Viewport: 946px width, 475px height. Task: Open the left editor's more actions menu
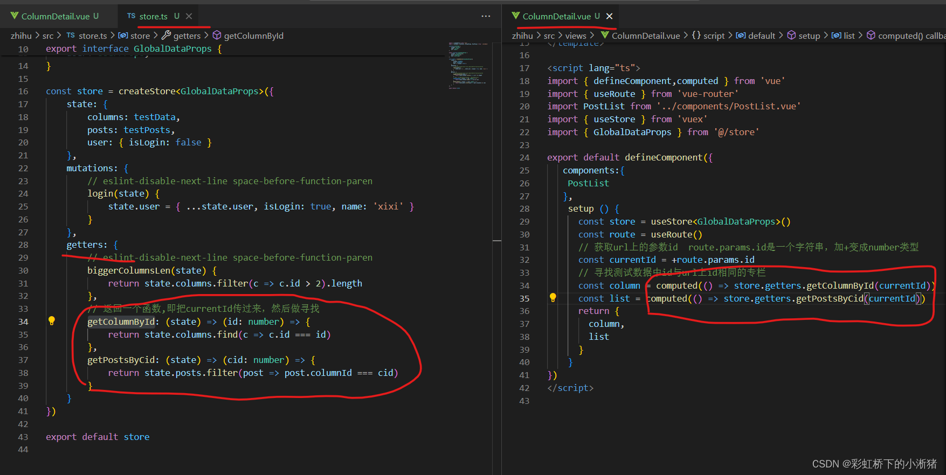(486, 16)
